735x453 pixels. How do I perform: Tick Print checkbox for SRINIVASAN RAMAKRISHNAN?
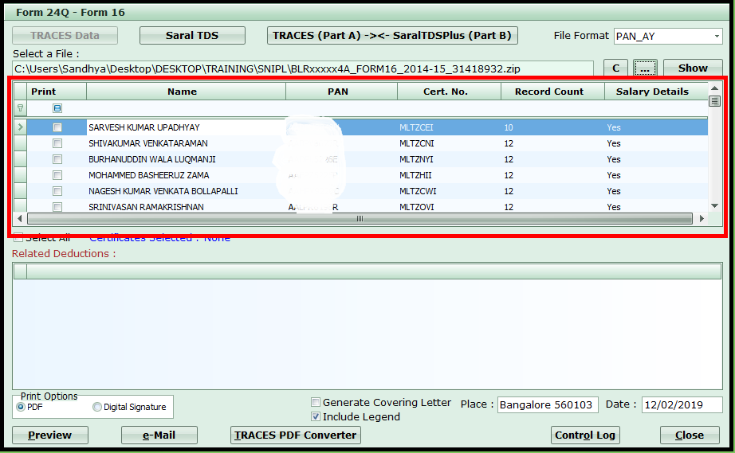[x=57, y=207]
